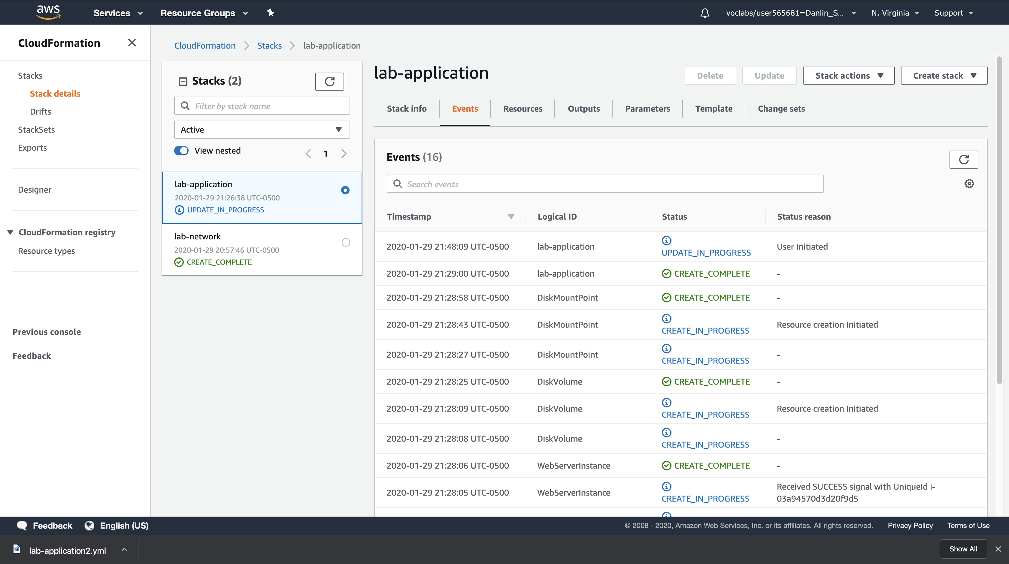
Task: Click the Search events input field
Action: click(605, 184)
